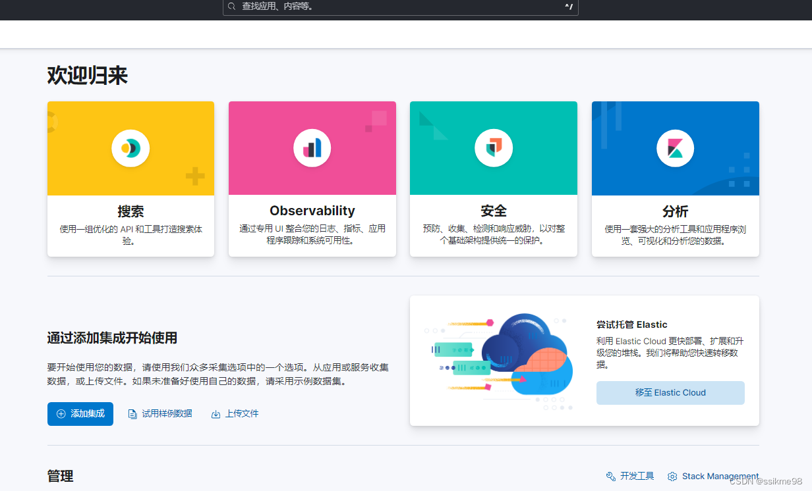This screenshot has width=812, height=491.
Task: Select the Observability card title
Action: click(x=312, y=211)
